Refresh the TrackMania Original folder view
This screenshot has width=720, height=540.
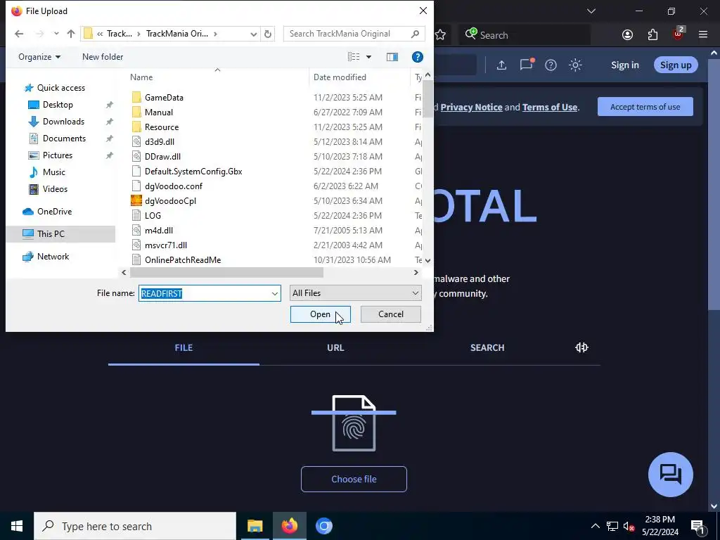click(268, 34)
